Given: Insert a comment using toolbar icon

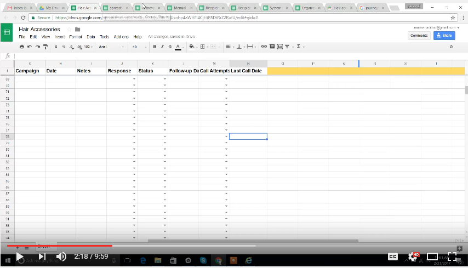Looking at the screenshot, I should point(272,47).
